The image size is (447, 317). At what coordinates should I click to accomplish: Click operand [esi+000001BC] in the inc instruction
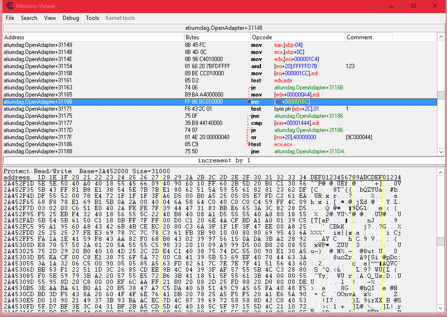click(292, 102)
